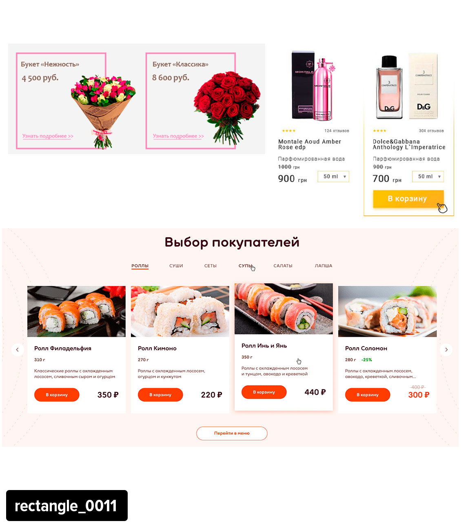
Task: Open the СУПЫ category
Action: point(246,266)
